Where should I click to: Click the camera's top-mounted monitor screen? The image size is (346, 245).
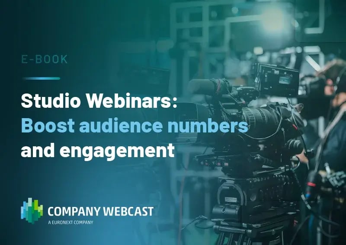click(276, 78)
